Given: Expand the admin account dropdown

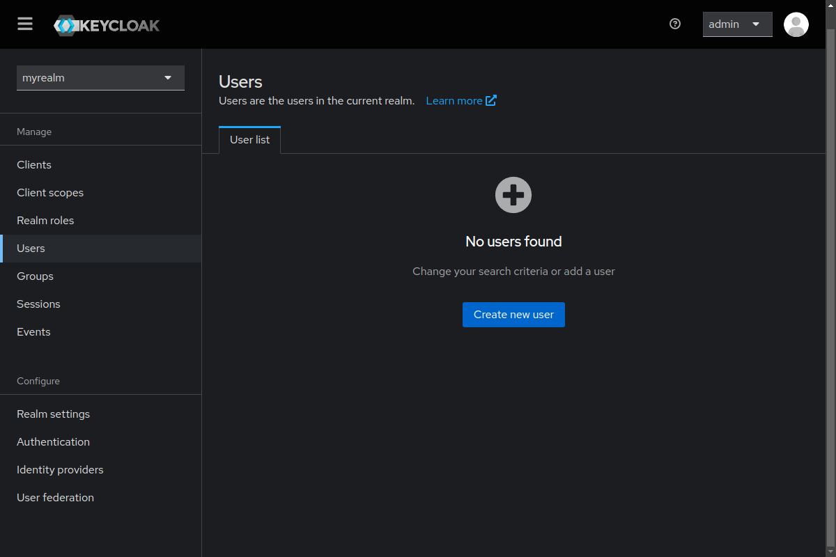Looking at the screenshot, I should 737,24.
